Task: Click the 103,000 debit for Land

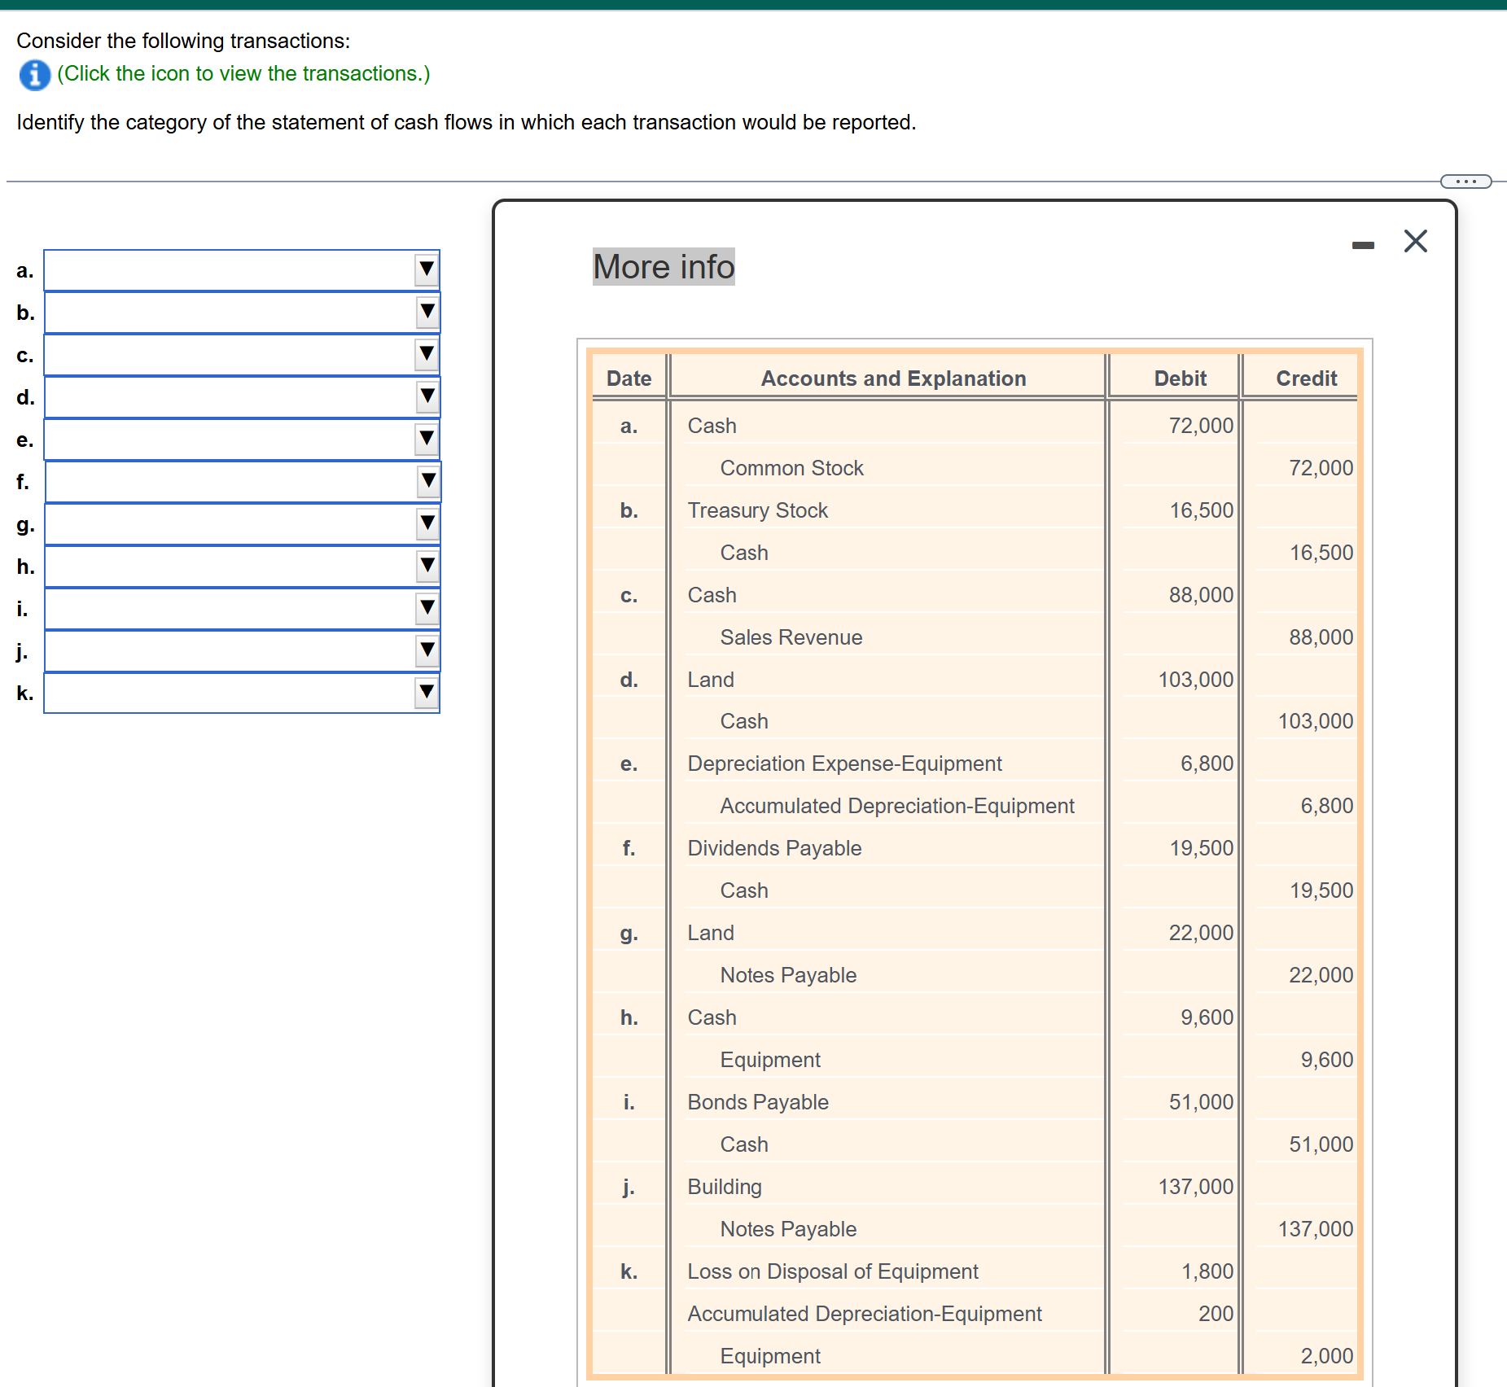Action: [x=1195, y=680]
